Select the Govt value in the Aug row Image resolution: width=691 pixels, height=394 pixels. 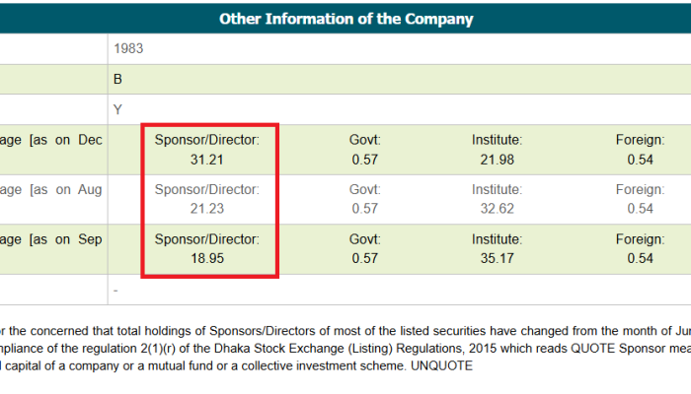pos(364,208)
